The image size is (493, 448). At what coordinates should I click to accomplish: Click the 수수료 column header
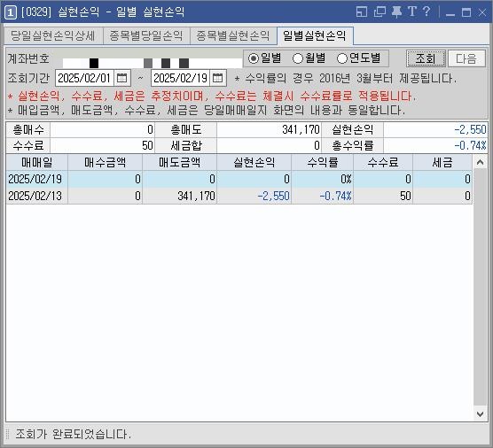tap(383, 162)
